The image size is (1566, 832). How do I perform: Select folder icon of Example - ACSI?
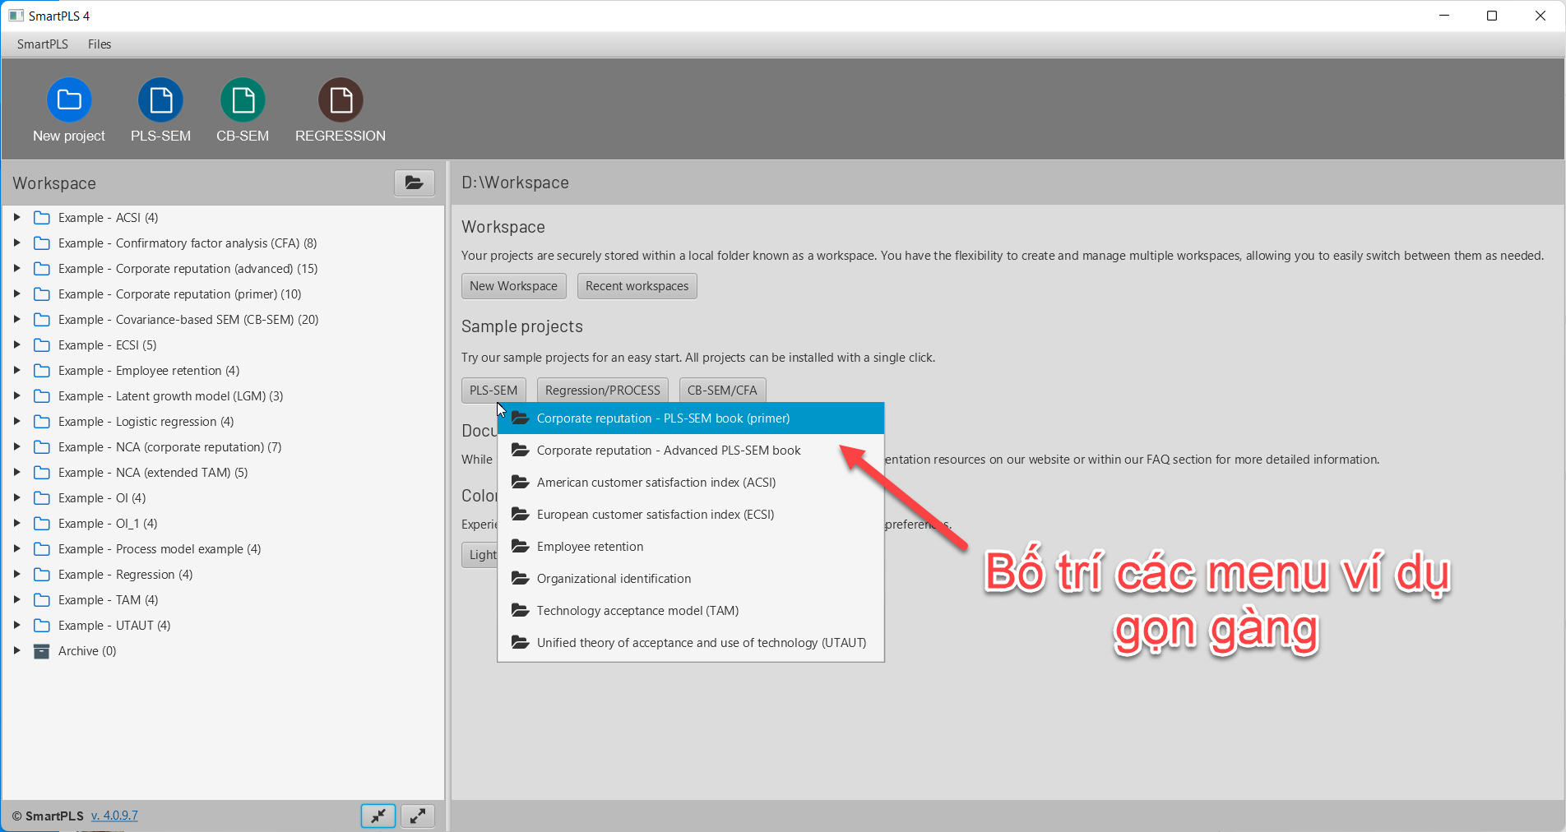[42, 218]
